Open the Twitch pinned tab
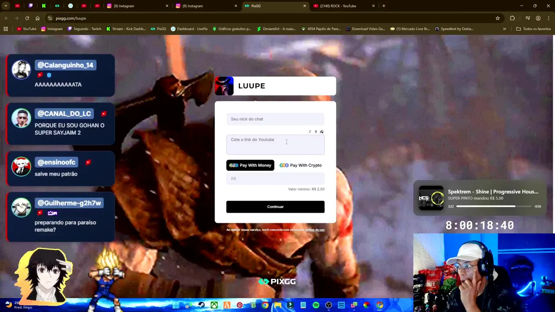Viewport: 555px width, 312px height. 30,6
